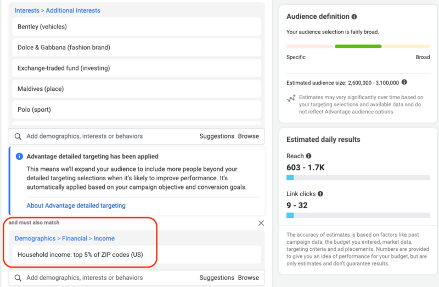Click the estimates trend graph icon
The height and width of the screenshot is (287, 439).
[291, 99]
